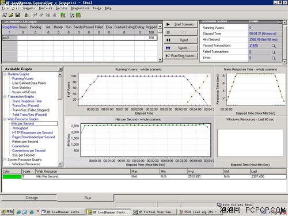Open the Diagnostics menu

80,8
